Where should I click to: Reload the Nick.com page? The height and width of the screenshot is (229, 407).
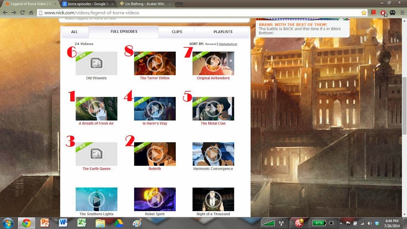click(x=23, y=12)
